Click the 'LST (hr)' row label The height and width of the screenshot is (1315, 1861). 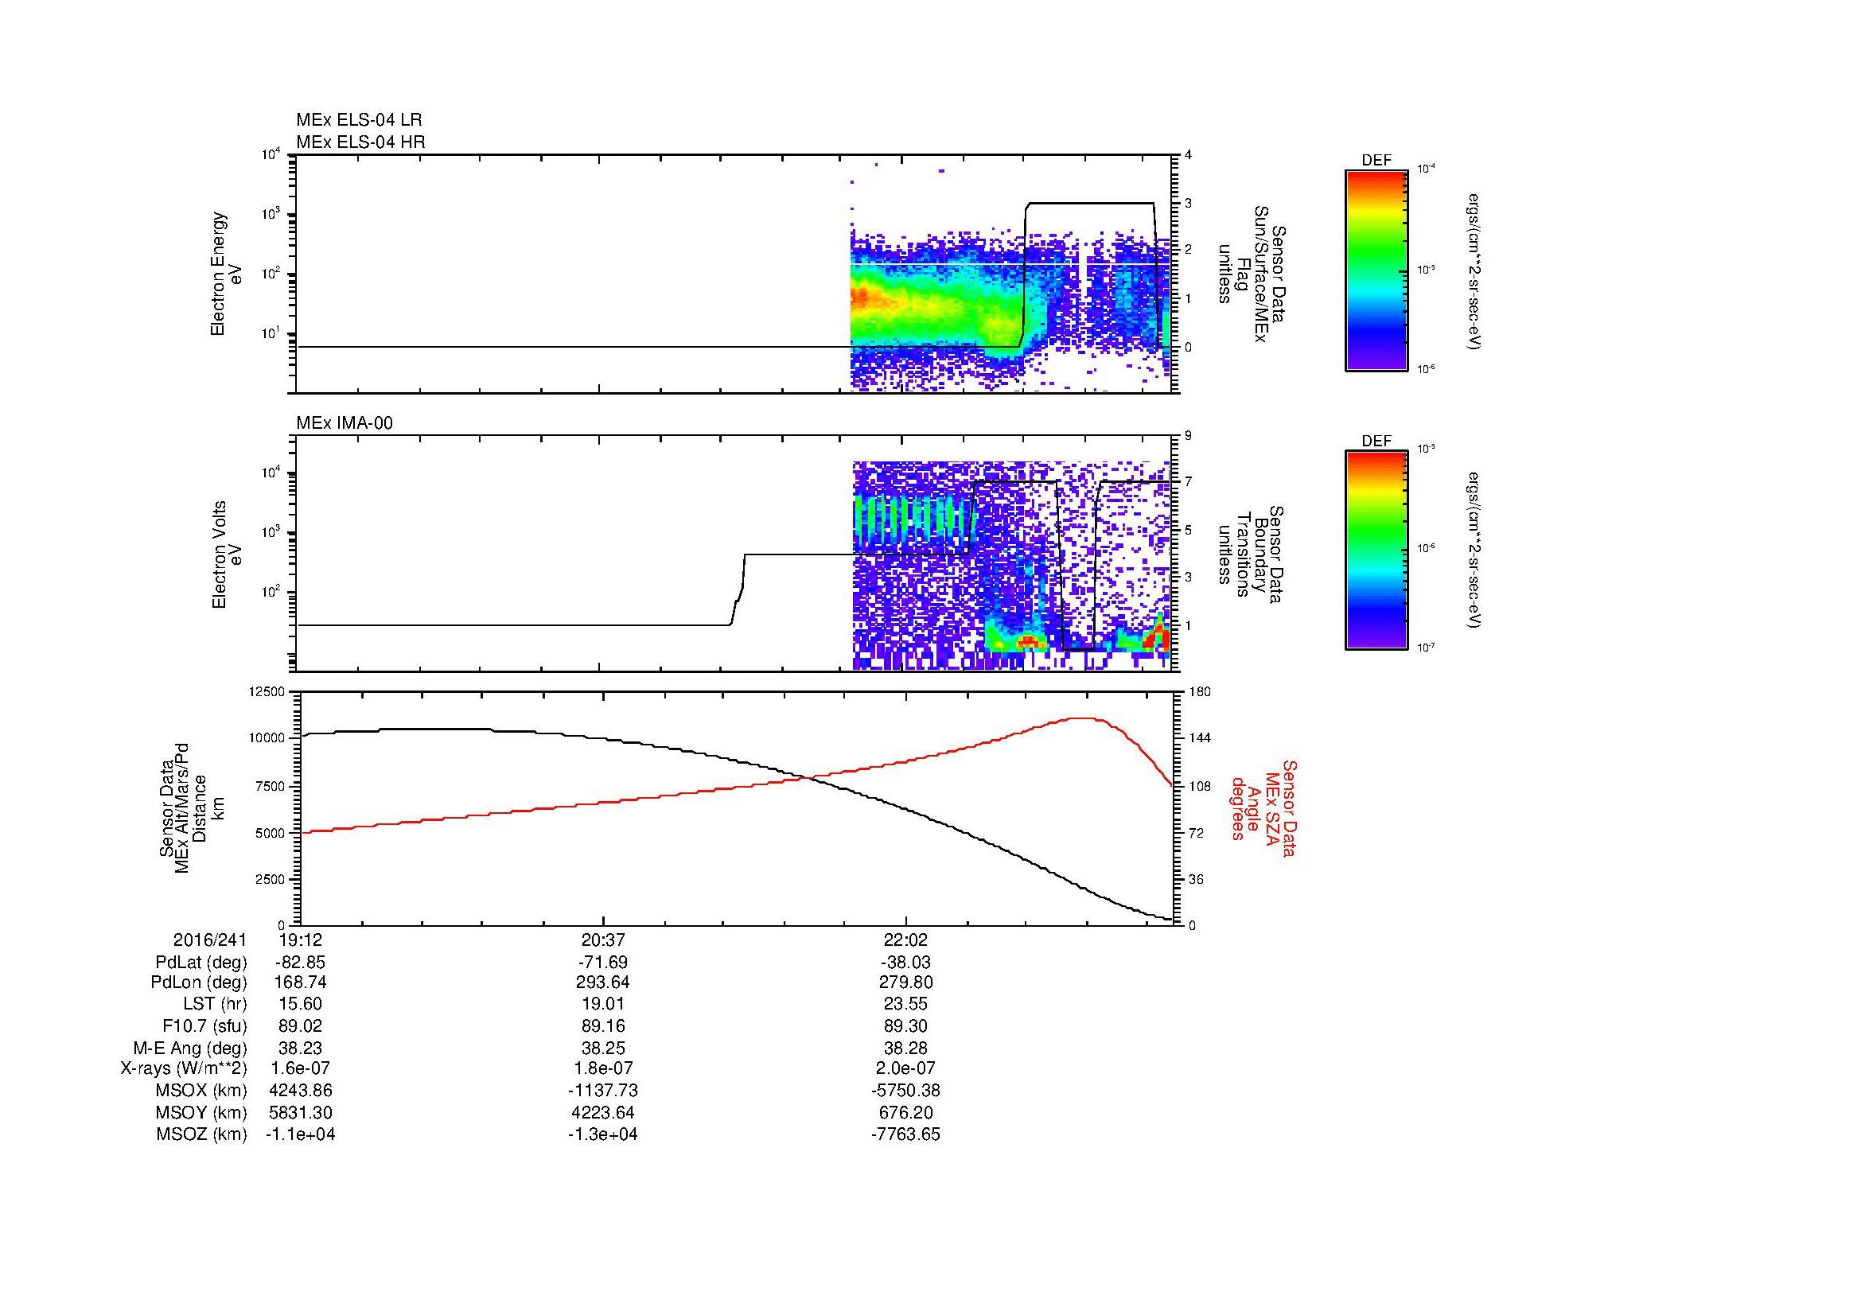coord(213,1003)
